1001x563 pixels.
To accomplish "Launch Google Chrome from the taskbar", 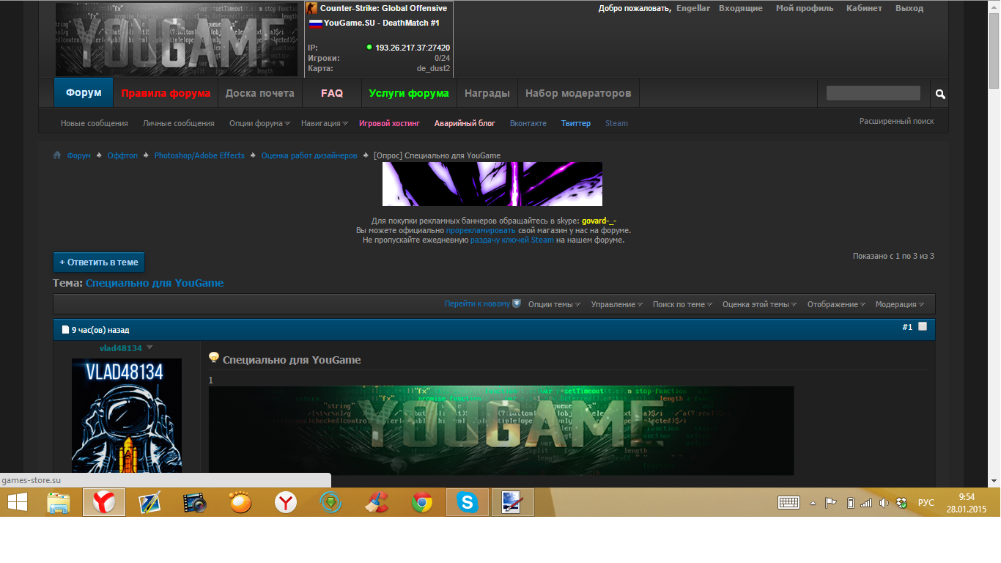I will click(x=421, y=503).
